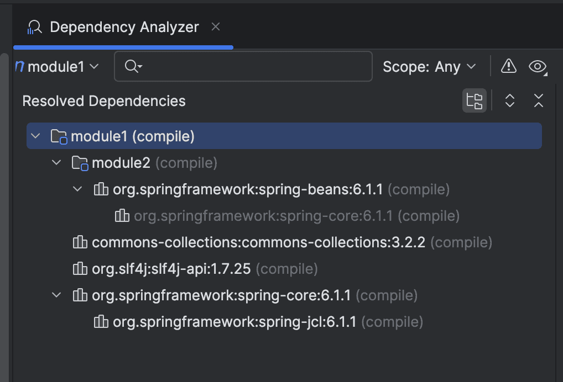Viewport: 563px width, 382px height.
Task: Click the dependency search input field
Action: tap(254, 67)
